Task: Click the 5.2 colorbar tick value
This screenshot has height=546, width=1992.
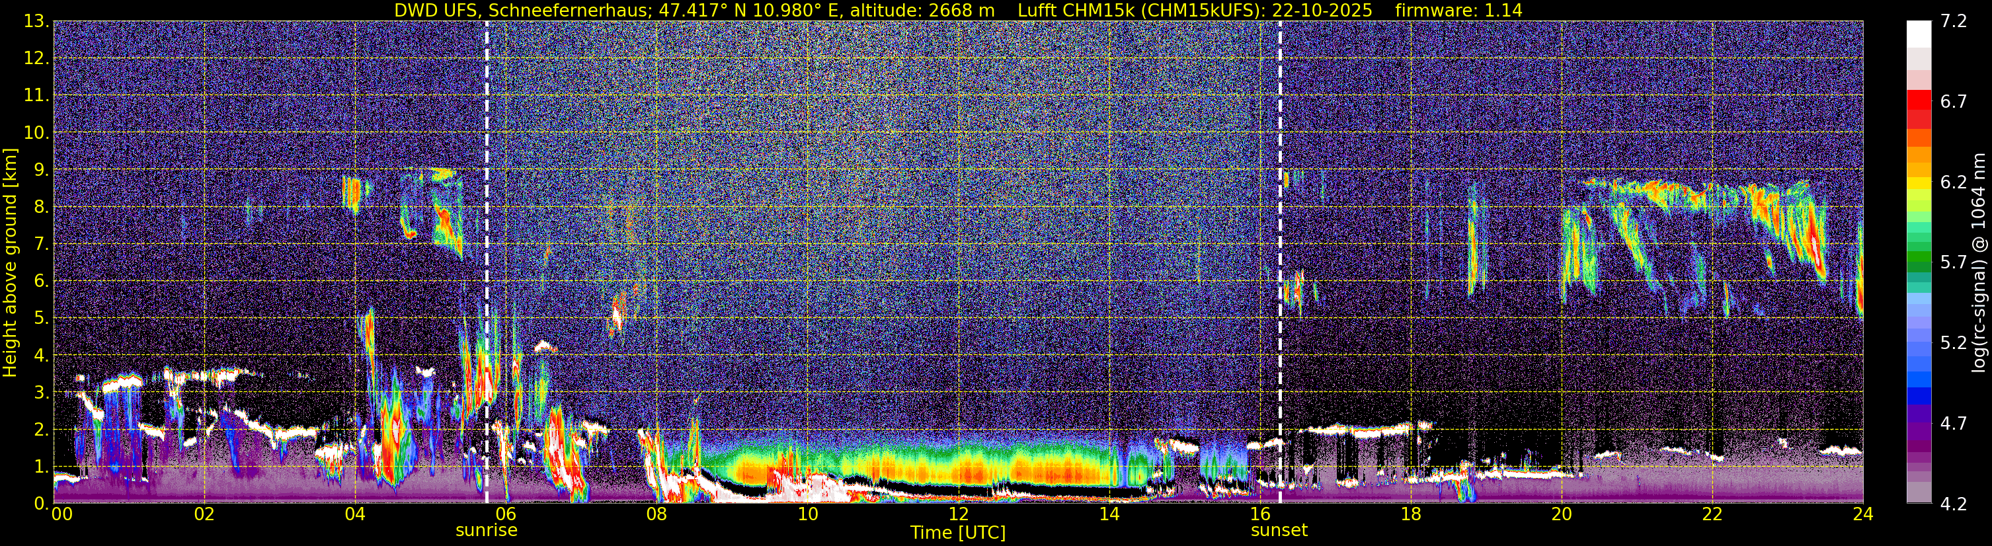Action: point(1954,343)
